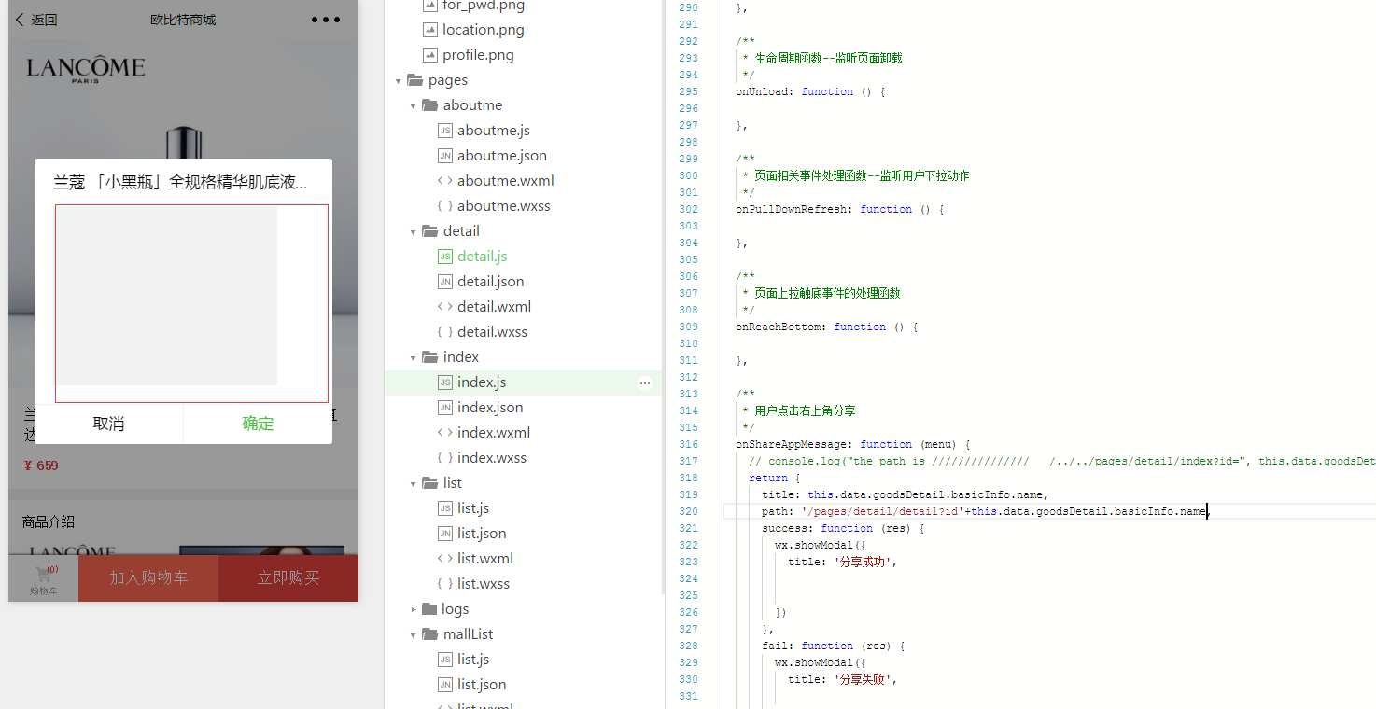Image resolution: width=1376 pixels, height=709 pixels.
Task: Click line number 320 in gutter
Action: pos(689,512)
